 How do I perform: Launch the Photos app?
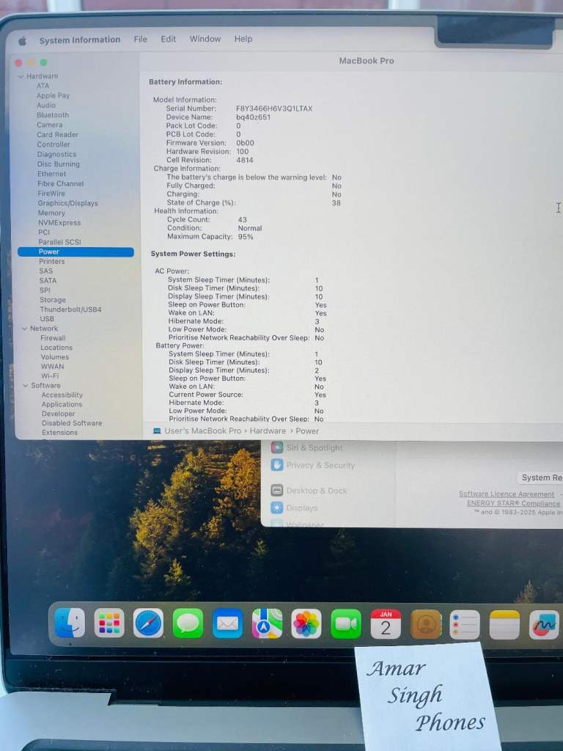point(306,624)
